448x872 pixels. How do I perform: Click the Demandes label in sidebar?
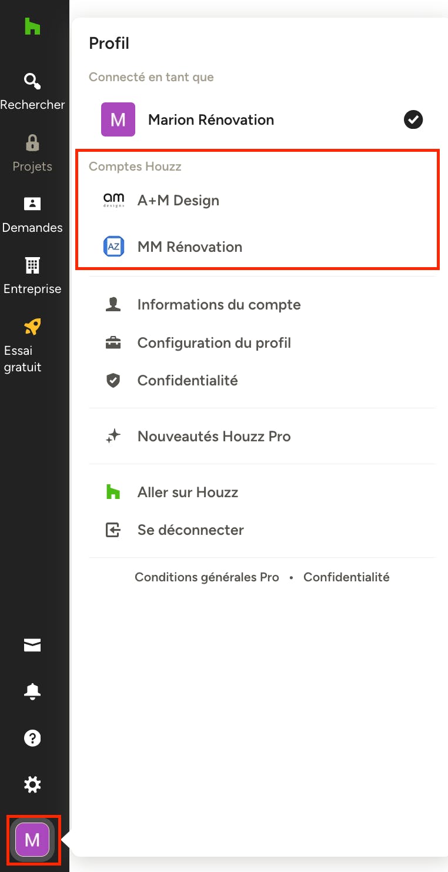tap(32, 228)
